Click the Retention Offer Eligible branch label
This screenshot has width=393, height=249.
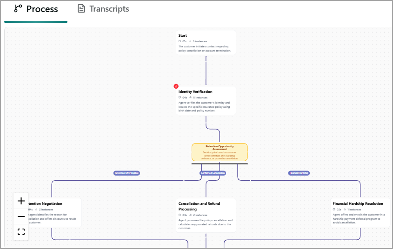(127, 173)
